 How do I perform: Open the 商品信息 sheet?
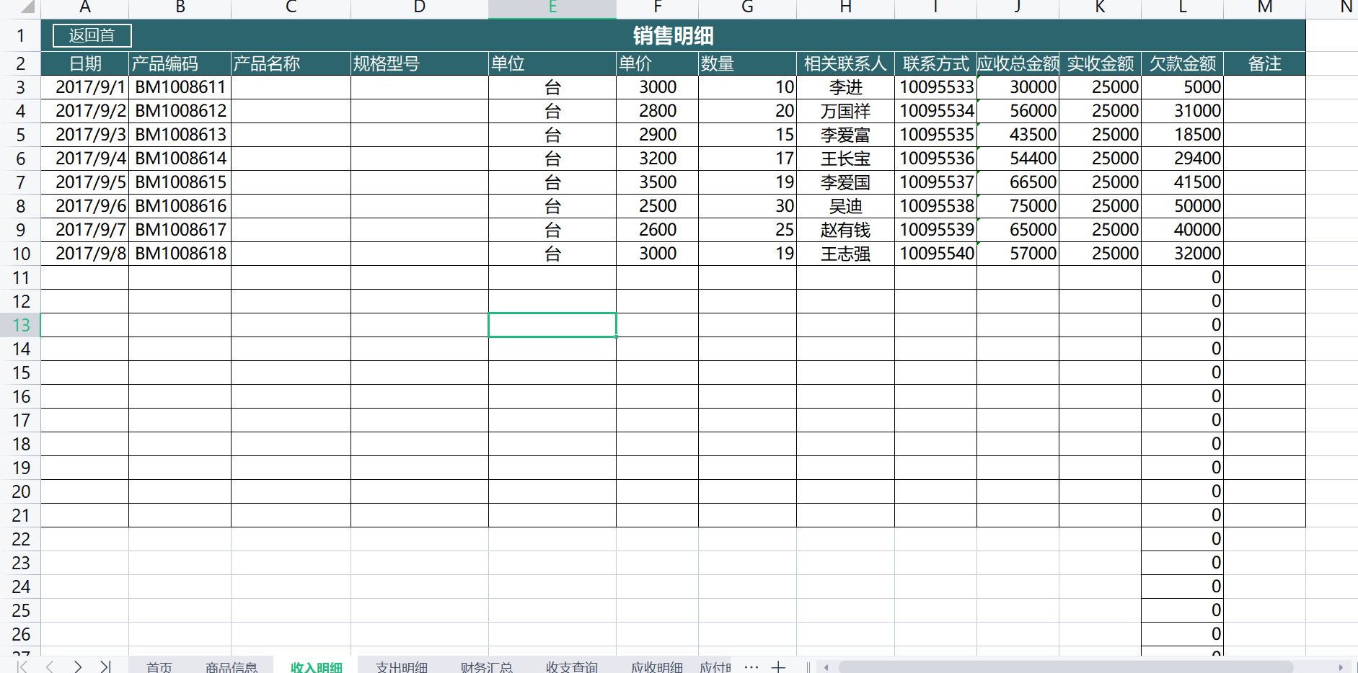tap(232, 667)
